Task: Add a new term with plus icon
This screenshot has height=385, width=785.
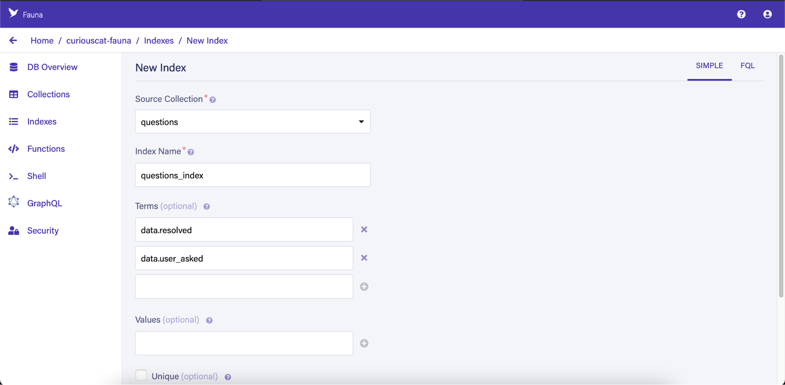Action: [x=364, y=286]
